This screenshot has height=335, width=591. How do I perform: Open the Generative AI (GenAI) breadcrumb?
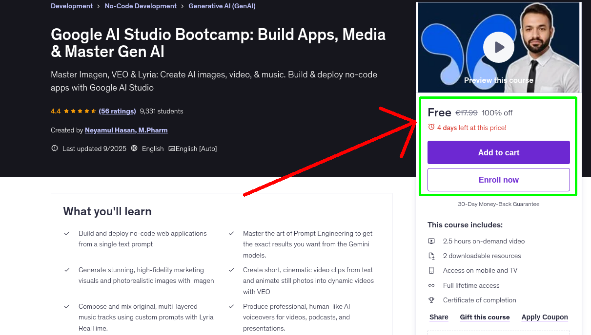222,6
